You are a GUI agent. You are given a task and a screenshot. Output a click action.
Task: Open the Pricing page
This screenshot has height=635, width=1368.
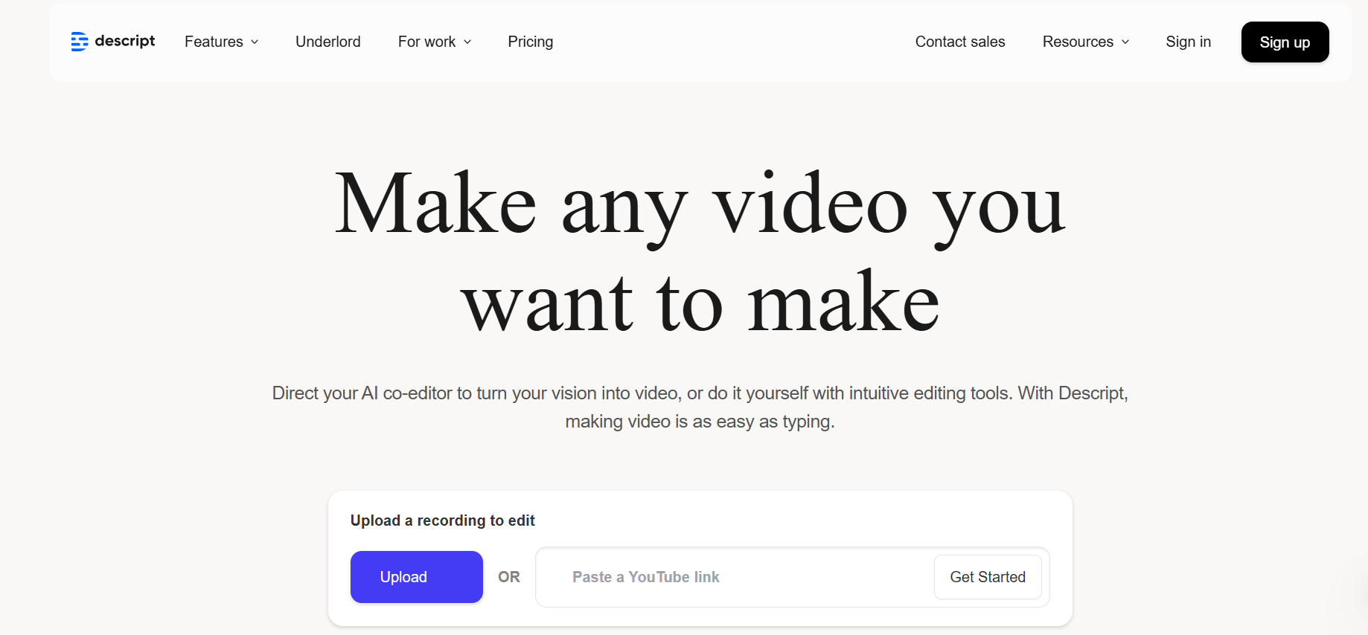click(531, 42)
